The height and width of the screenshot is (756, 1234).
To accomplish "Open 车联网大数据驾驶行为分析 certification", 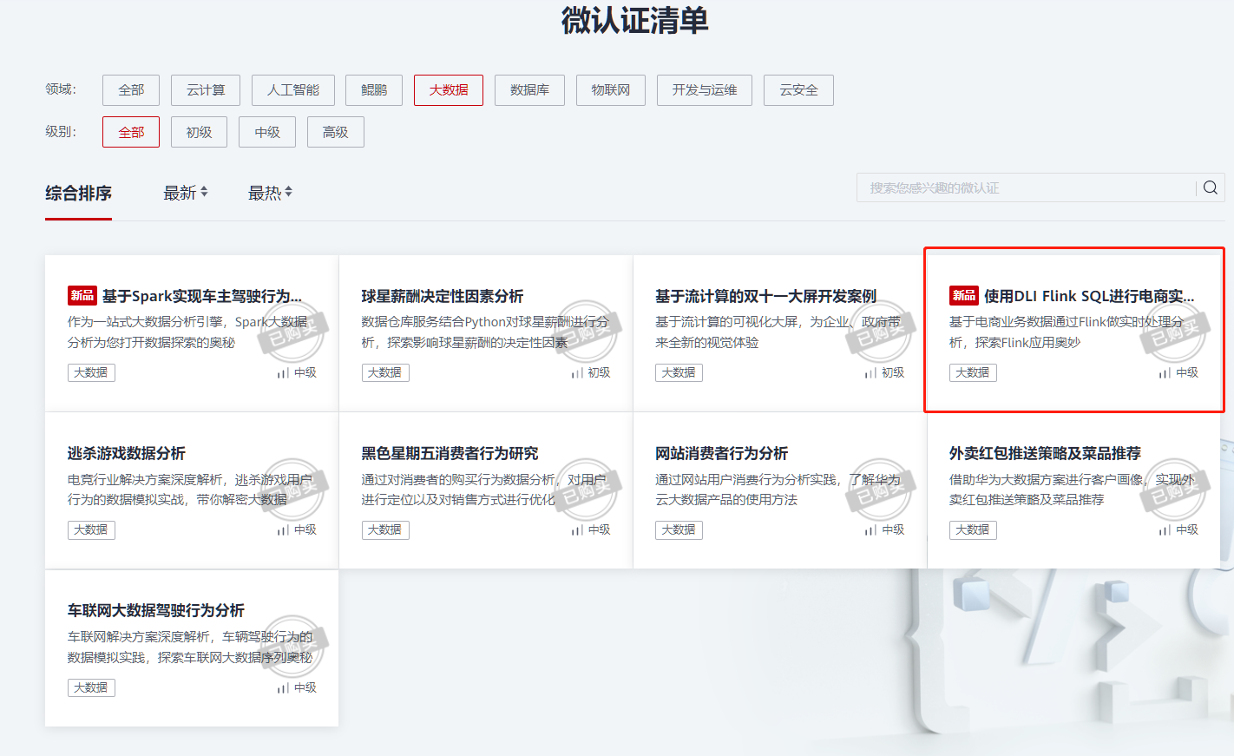I will pos(156,610).
